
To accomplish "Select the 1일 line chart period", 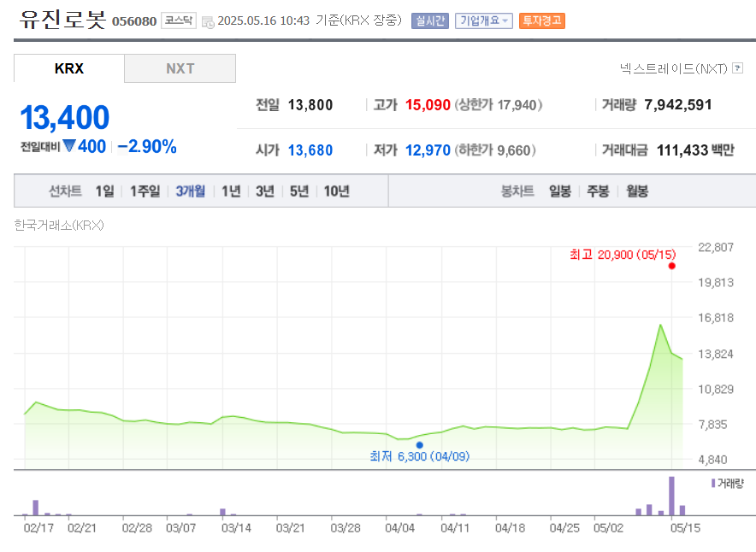I will [x=104, y=191].
